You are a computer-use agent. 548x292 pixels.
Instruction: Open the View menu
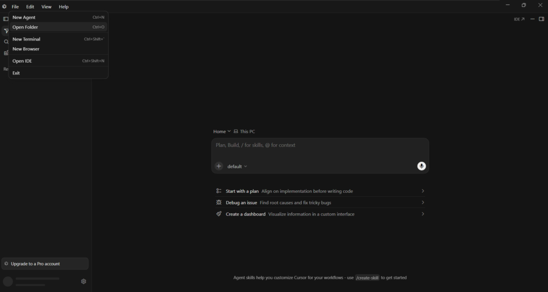tap(47, 6)
